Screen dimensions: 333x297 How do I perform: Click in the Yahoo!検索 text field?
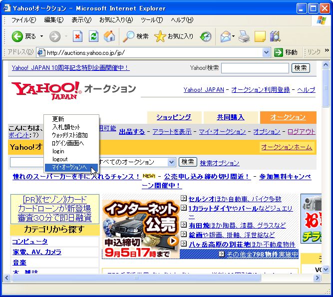click(x=255, y=68)
